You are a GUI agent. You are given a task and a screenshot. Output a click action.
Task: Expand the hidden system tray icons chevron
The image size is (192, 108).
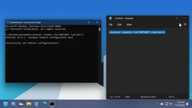(157, 104)
